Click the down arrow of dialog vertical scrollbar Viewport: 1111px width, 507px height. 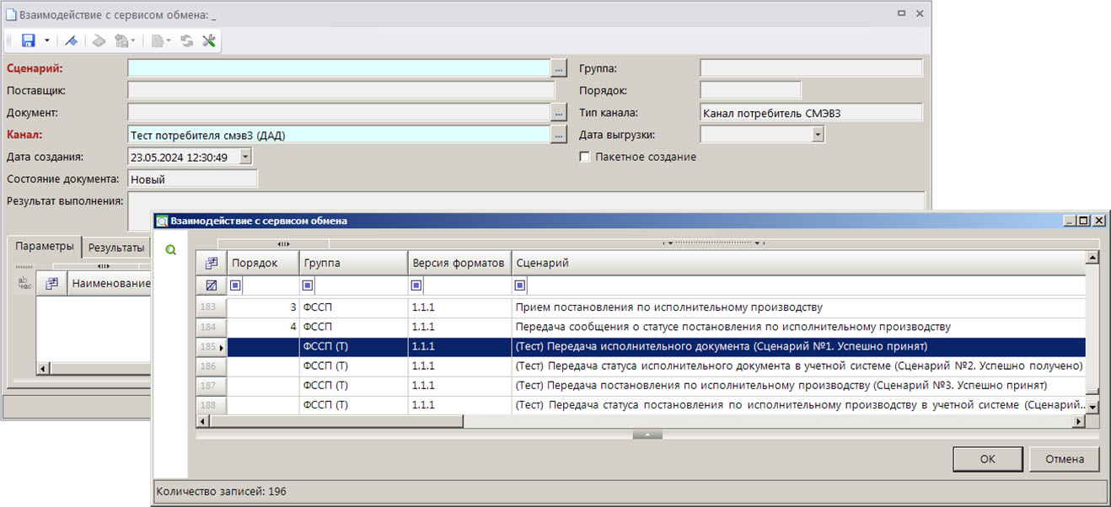coord(1092,407)
